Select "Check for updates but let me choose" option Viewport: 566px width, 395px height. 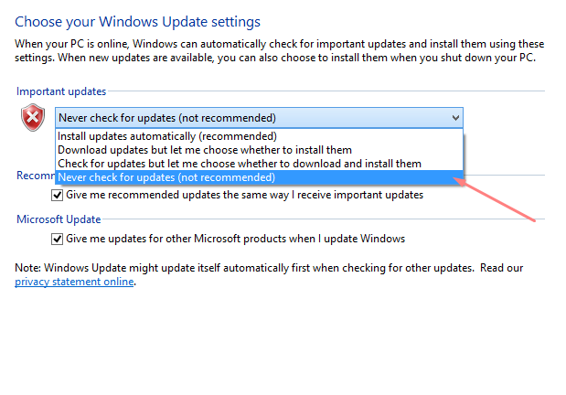point(239,164)
